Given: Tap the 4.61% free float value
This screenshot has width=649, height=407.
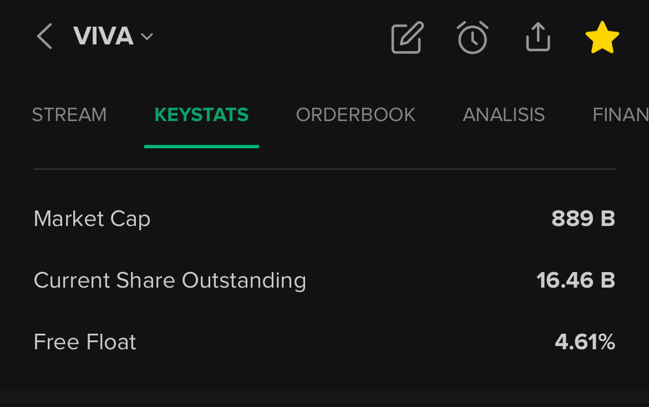Looking at the screenshot, I should click(585, 342).
